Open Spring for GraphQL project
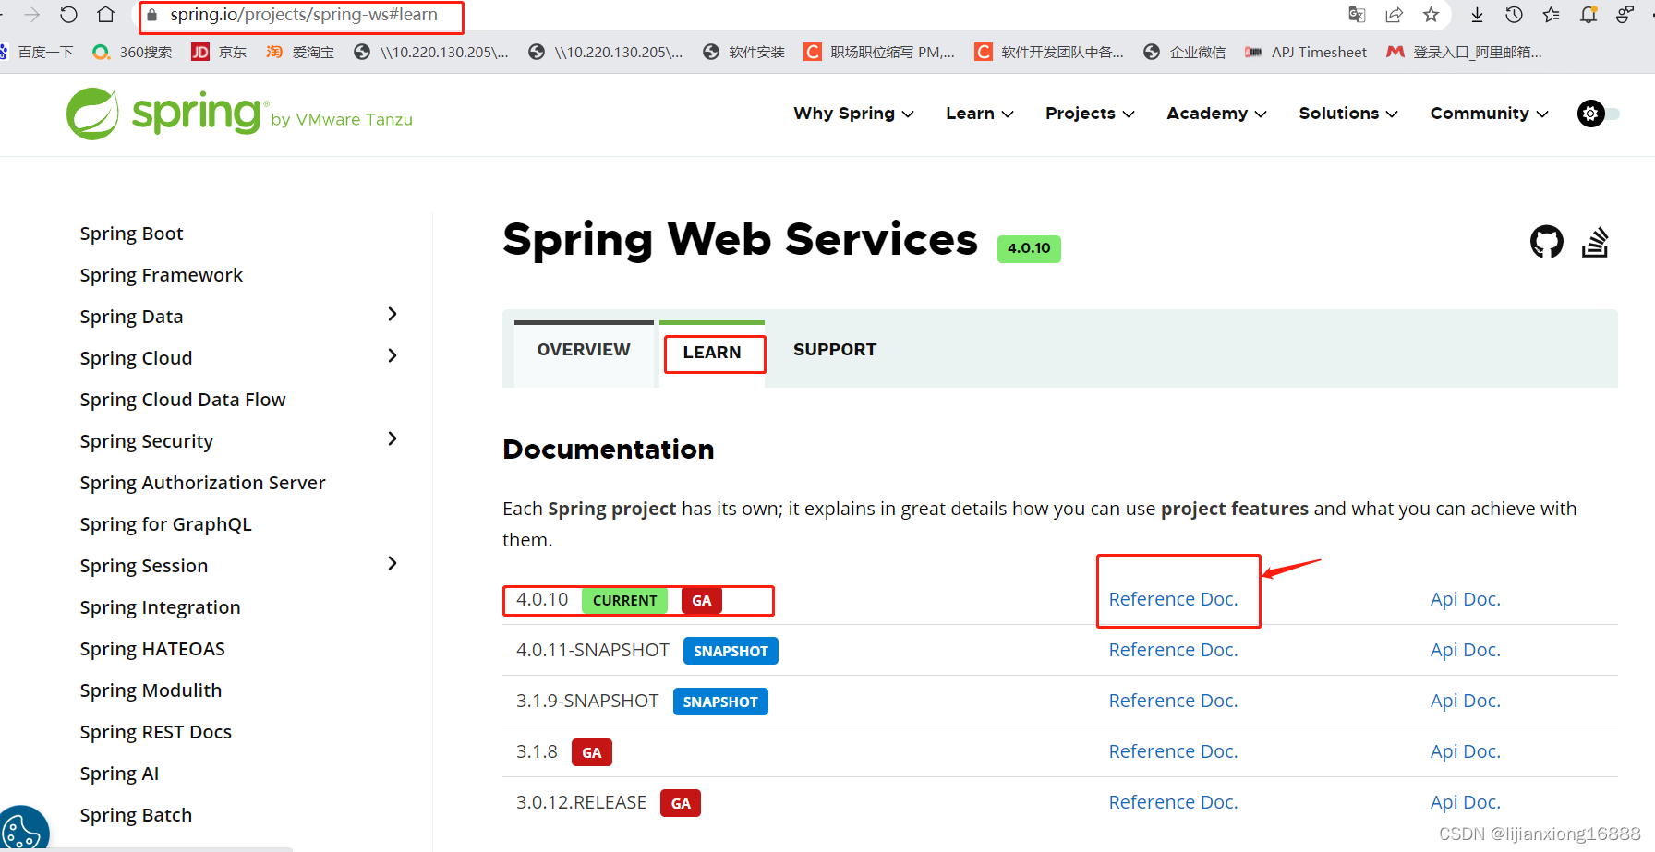Viewport: 1655px width, 852px height. [x=165, y=524]
